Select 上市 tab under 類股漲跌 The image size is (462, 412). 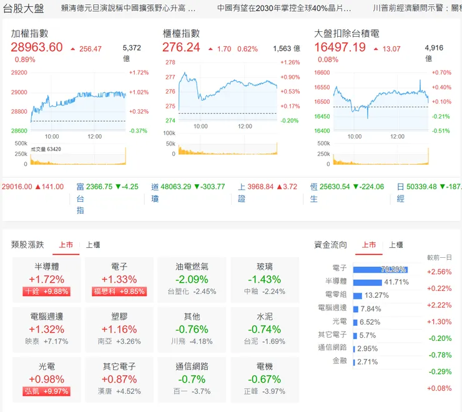click(x=66, y=245)
